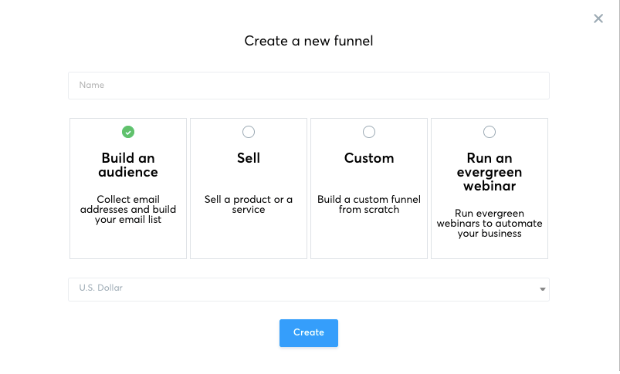Click the Run an evergreen webinar heading
Image resolution: width=620 pixels, height=374 pixels.
490,172
